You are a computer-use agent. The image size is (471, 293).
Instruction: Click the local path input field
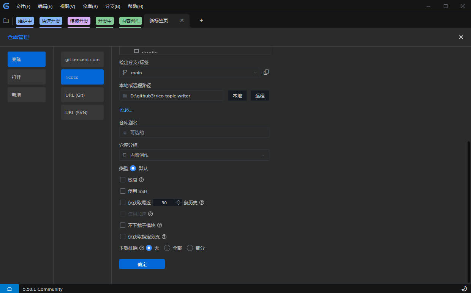point(172,96)
